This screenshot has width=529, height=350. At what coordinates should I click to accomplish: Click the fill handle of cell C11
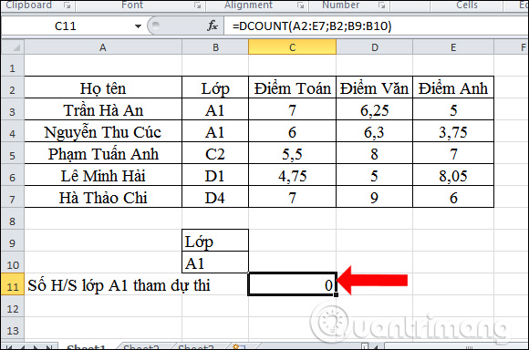click(x=336, y=294)
